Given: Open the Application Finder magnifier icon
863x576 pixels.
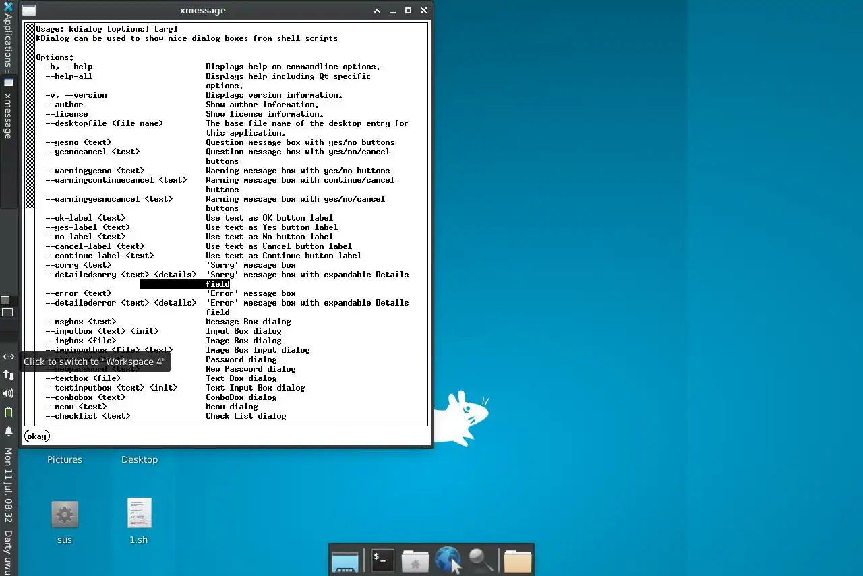Looking at the screenshot, I should pyautogui.click(x=481, y=560).
